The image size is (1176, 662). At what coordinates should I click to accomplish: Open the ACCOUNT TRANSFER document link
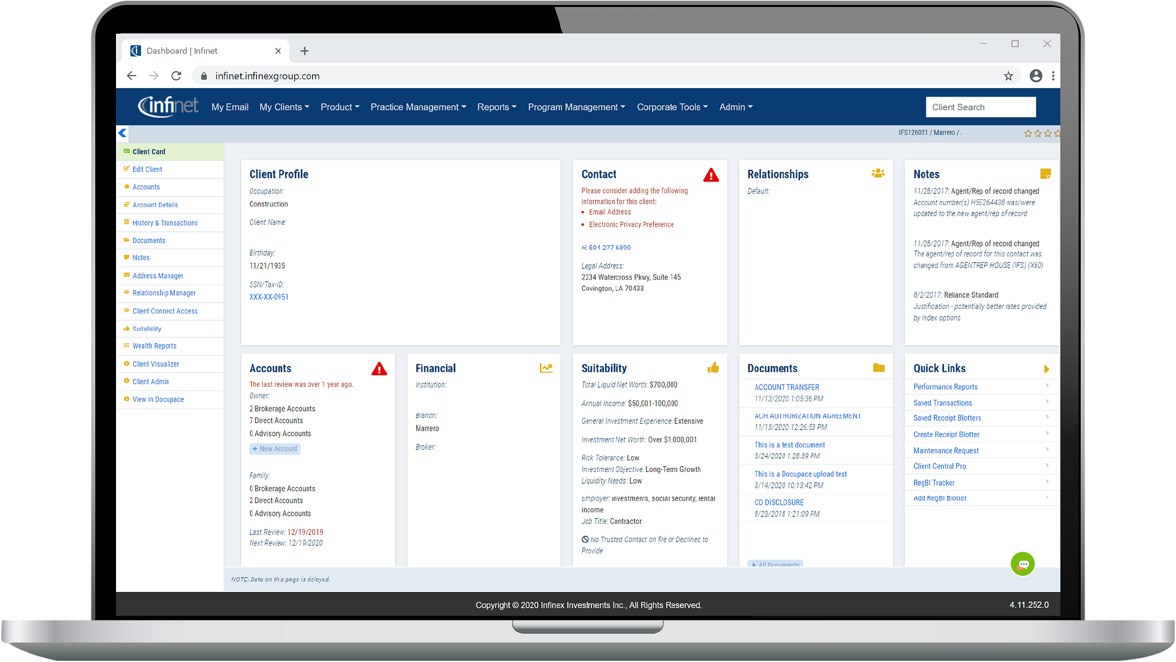coord(787,388)
